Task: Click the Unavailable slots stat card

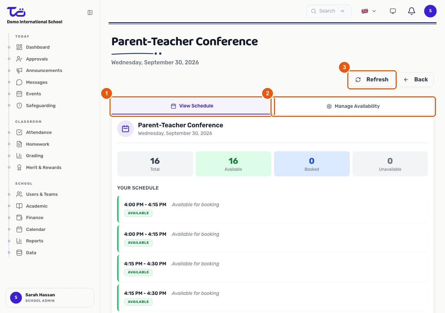Action: click(x=390, y=164)
